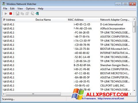
Task: Click the MAC address ending 53-08-F1-A3
Action: click(82, 86)
